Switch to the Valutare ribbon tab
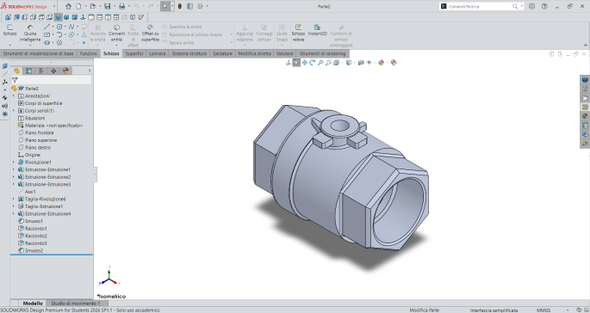 click(284, 53)
